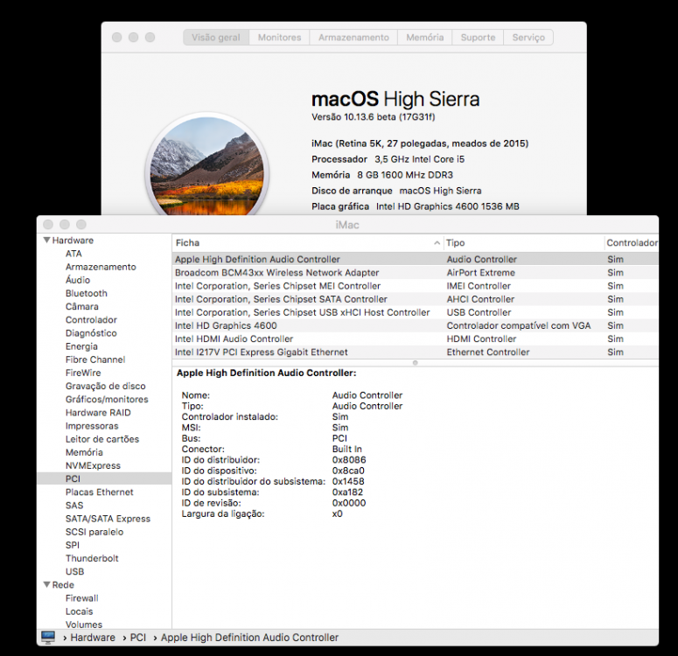Click the Controlador column header
The height and width of the screenshot is (656, 678).
(x=632, y=242)
